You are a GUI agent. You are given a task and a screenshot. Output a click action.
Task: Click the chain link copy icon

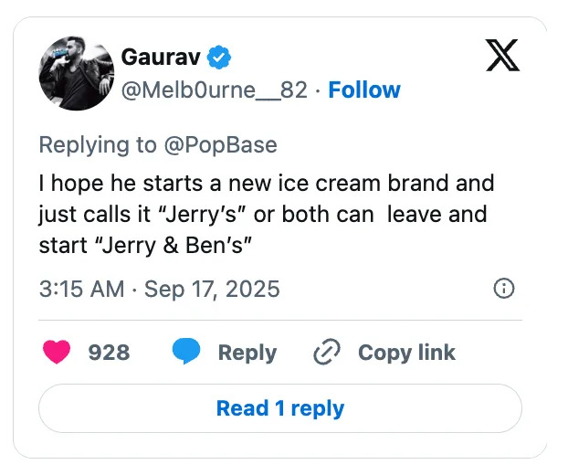pos(326,353)
